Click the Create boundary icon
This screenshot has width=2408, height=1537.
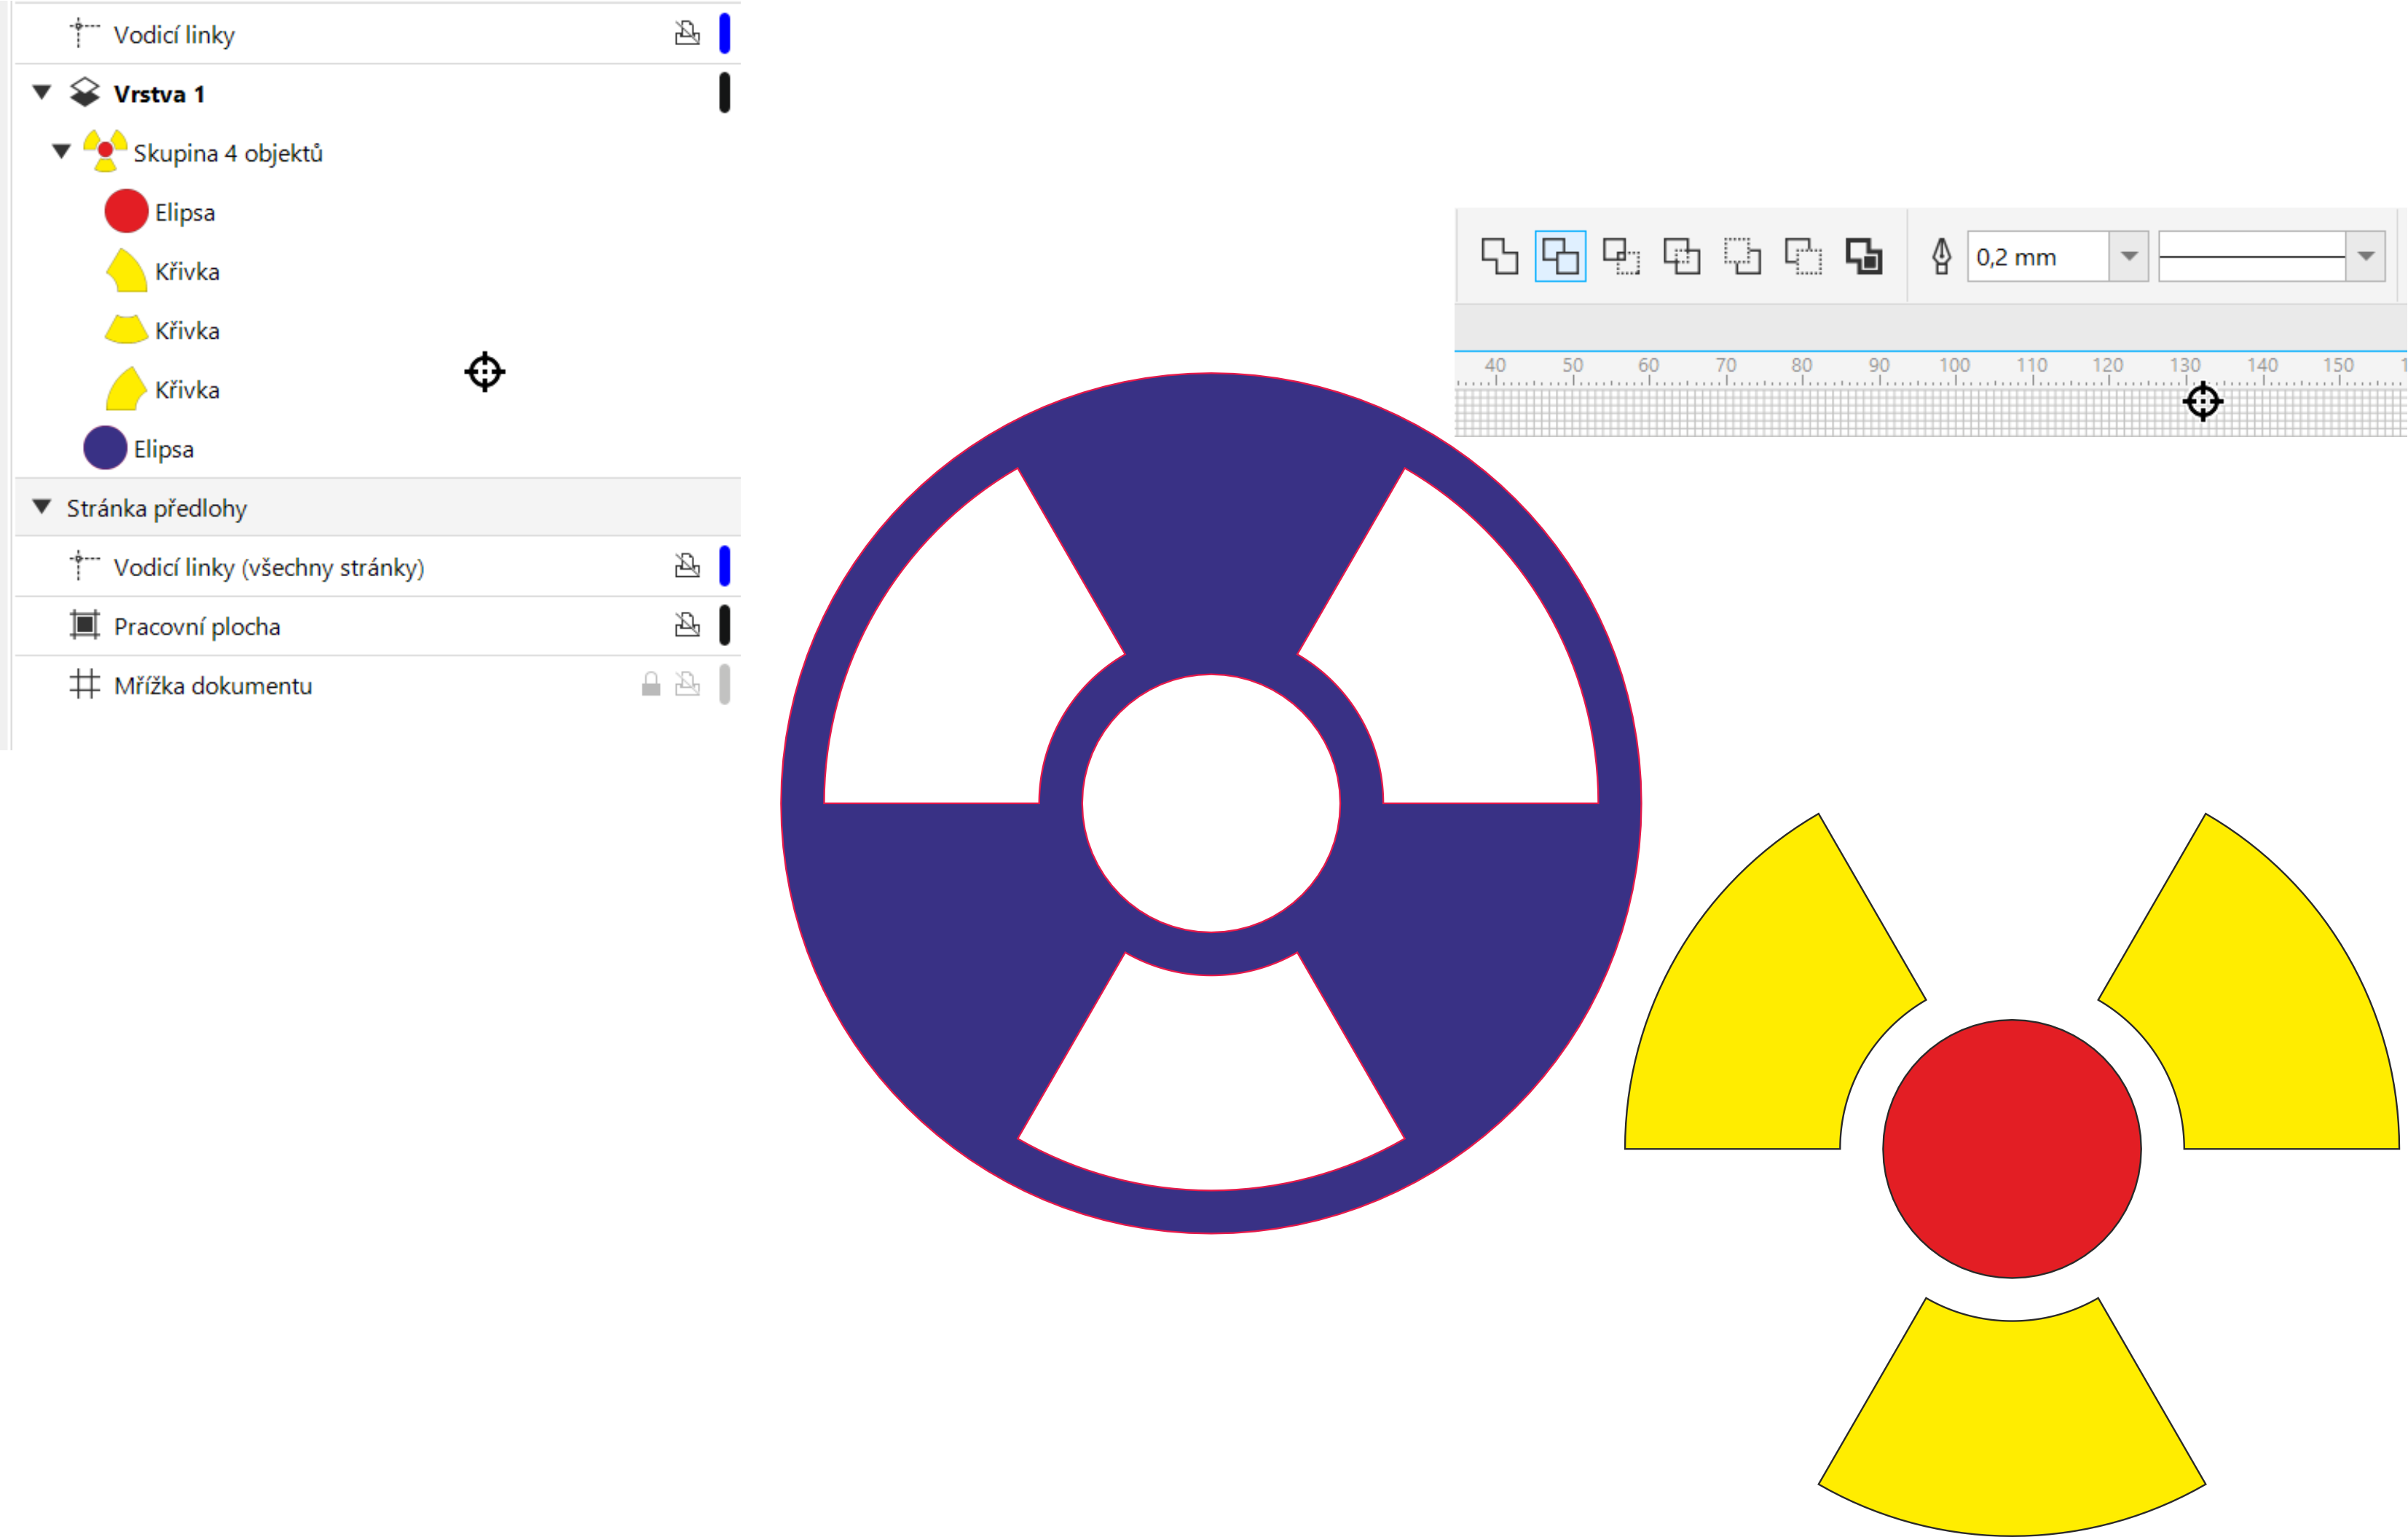pos(1864,257)
